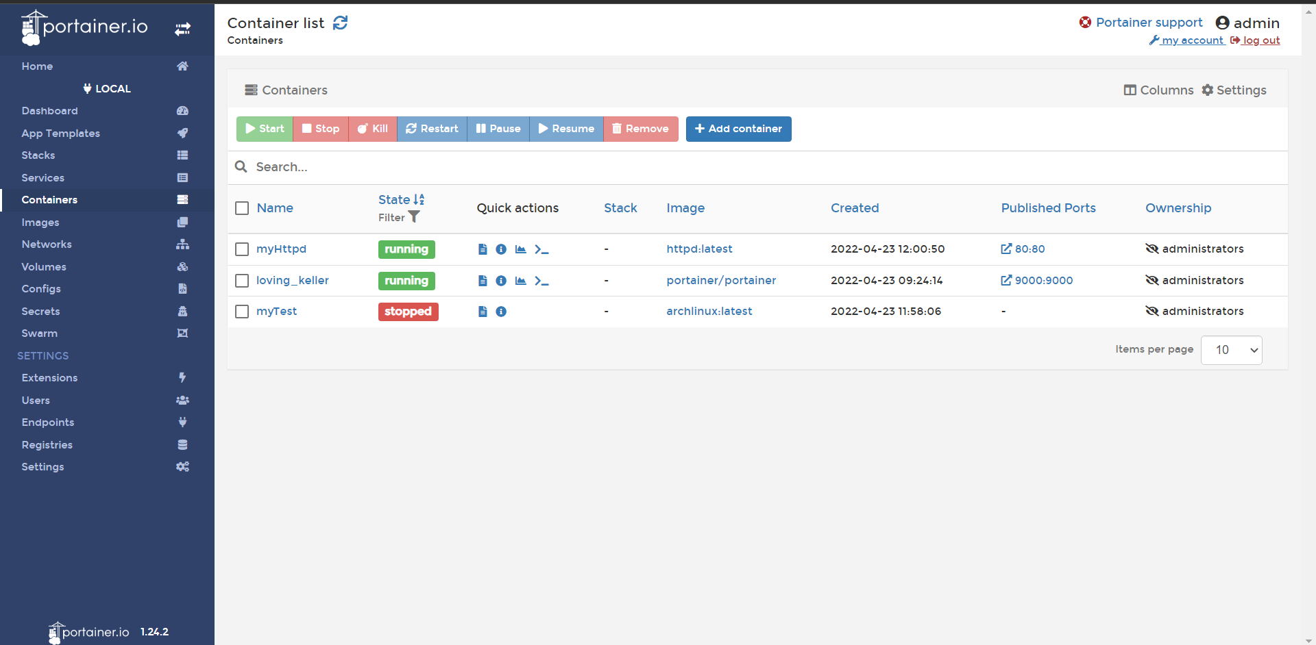Viewport: 1316px width, 645px height.
Task: Open Images in sidebar
Action: 107,223
